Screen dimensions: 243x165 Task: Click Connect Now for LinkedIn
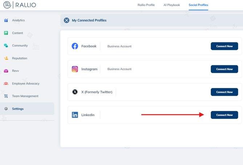[224, 115]
